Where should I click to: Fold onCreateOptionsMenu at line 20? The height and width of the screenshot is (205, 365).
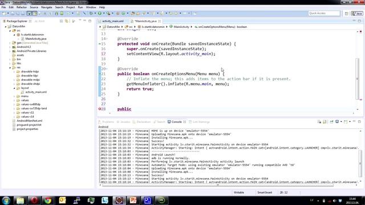click(x=107, y=69)
